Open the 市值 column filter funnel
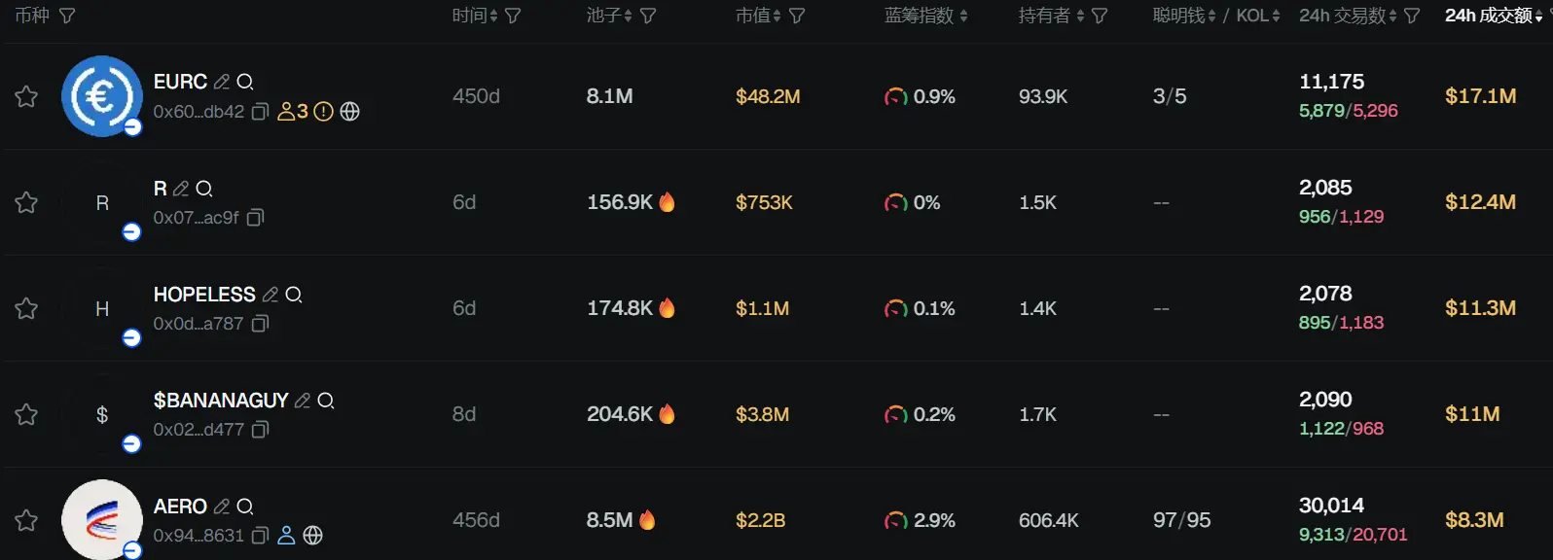Viewport: 1553px width, 560px height. tap(797, 16)
